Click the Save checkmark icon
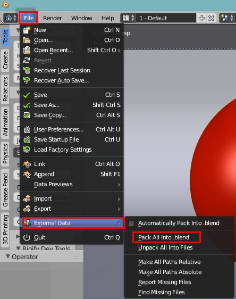 (27, 95)
